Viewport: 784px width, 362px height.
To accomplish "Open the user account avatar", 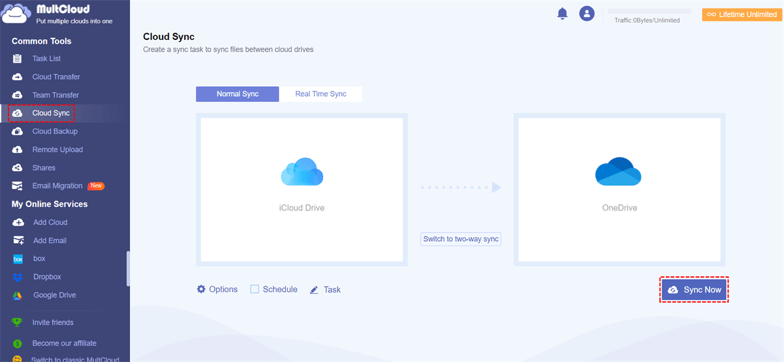I will pyautogui.click(x=587, y=13).
